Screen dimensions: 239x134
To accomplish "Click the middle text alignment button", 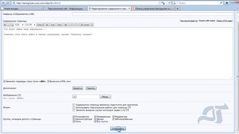I will tap(74, 25).
